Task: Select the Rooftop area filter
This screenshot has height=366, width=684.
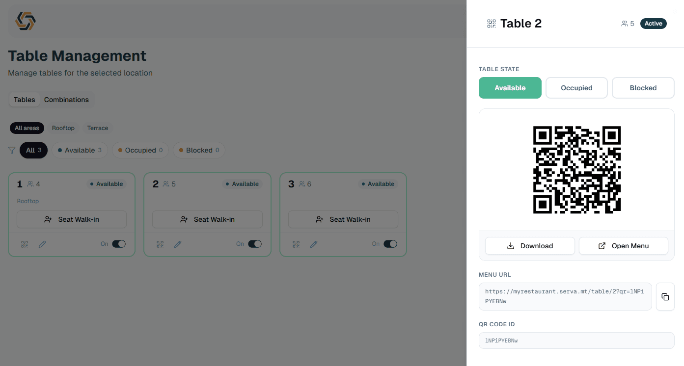Action: [x=63, y=128]
